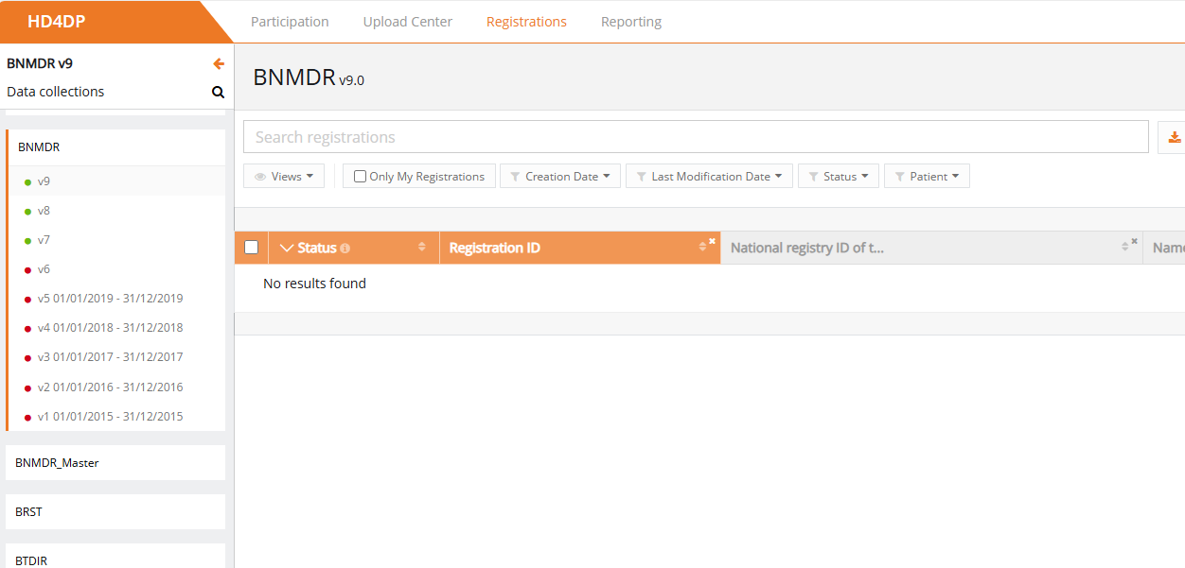
Task: Open the Last Modification Date filter
Action: [709, 177]
